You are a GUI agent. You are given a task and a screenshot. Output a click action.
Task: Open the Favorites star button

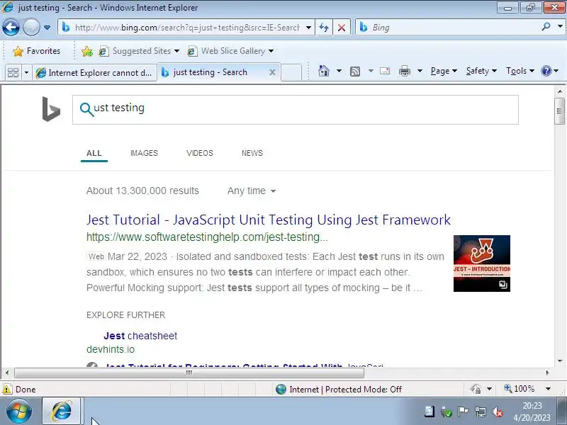click(36, 51)
